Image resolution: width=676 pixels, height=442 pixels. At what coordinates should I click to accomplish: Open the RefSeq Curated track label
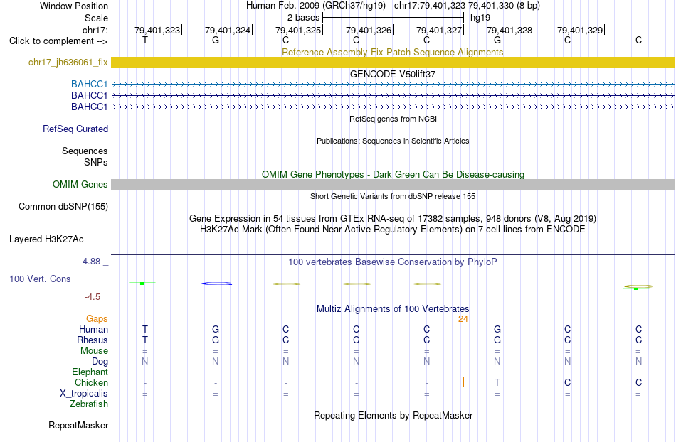pos(75,129)
